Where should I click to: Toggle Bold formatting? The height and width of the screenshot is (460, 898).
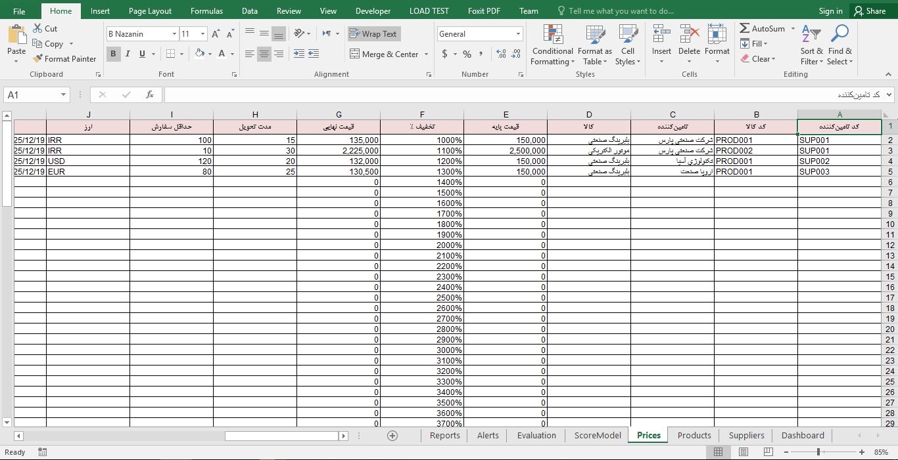point(113,54)
